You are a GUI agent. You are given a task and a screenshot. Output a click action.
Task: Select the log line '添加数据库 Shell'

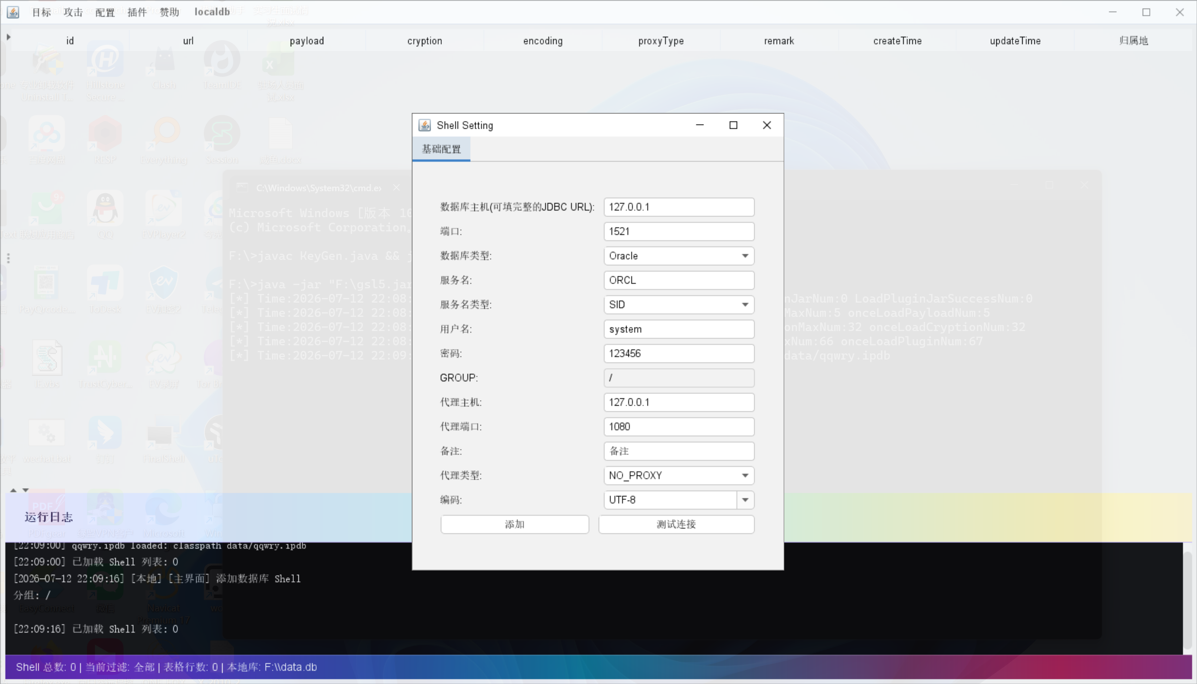[157, 579]
